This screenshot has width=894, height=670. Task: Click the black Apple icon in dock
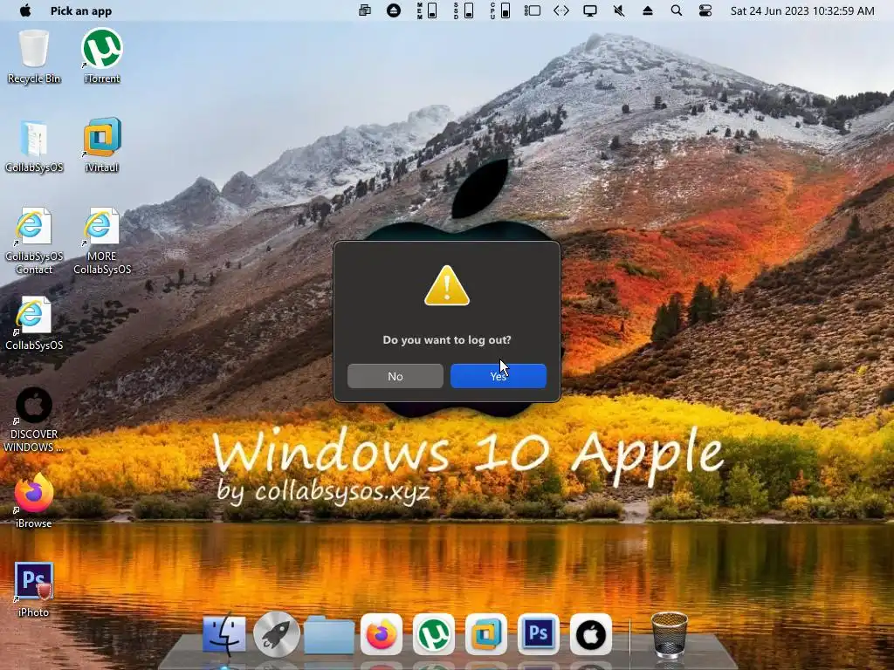591,634
